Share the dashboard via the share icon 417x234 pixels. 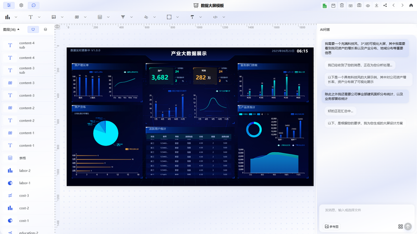pos(385,5)
